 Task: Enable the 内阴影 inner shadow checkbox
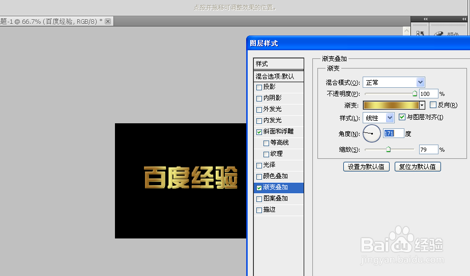[x=259, y=98]
